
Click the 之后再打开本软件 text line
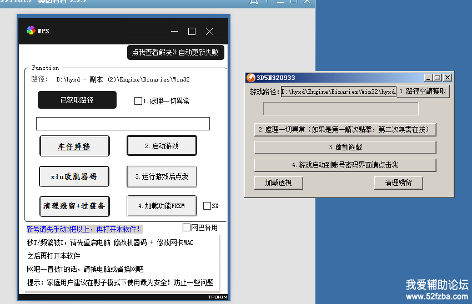53,256
